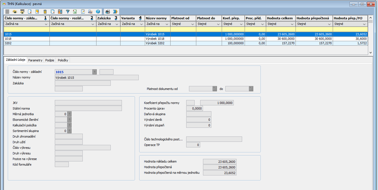The image size is (378, 190).
Task: Export to Excel via toolbar icon
Action: pos(75,12)
